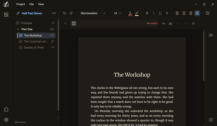Screen dimensions: 217x126
Task: Open the text color picker
Action: 130,13
